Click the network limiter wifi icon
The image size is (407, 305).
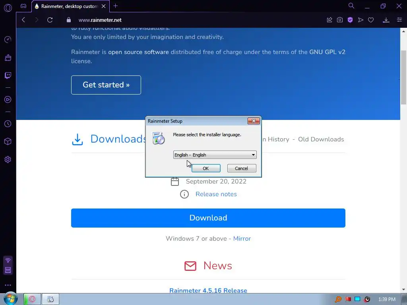[x=8, y=260]
